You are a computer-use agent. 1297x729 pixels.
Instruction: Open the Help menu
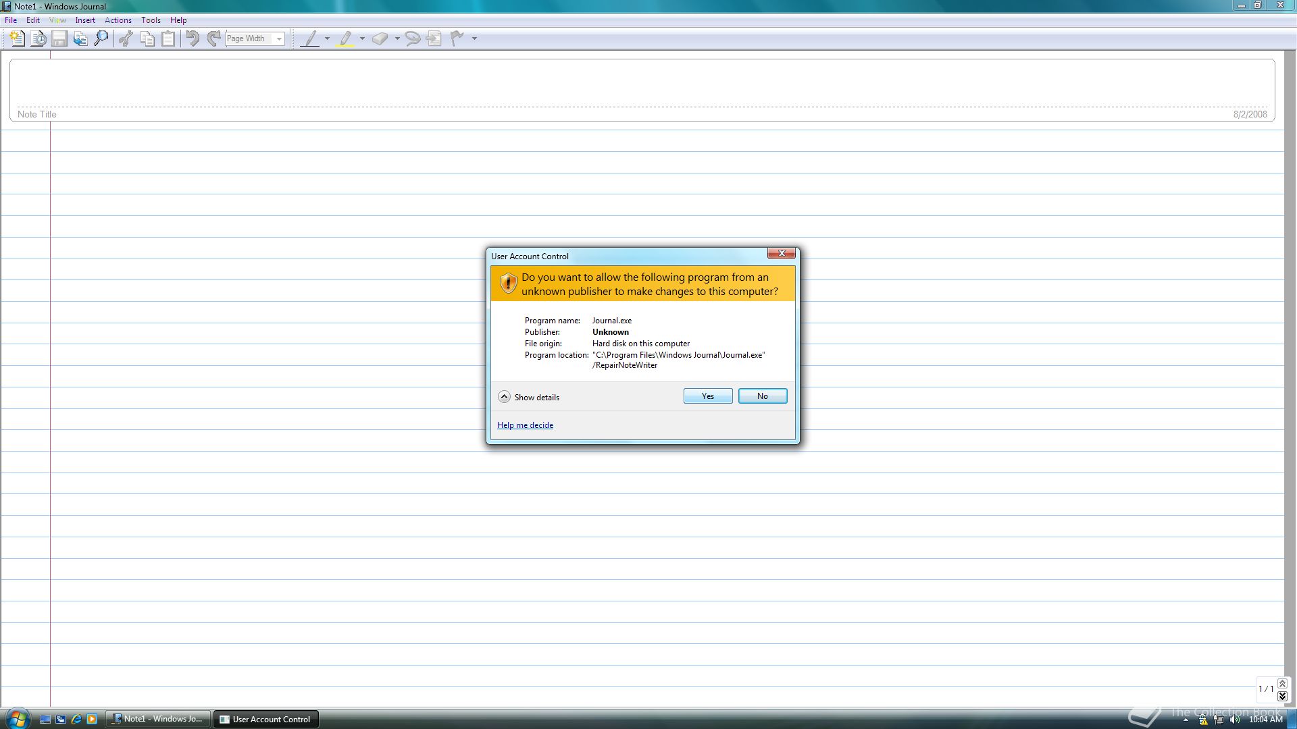[x=178, y=20]
